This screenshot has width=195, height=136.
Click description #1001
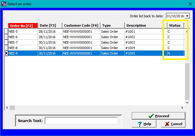146,32
